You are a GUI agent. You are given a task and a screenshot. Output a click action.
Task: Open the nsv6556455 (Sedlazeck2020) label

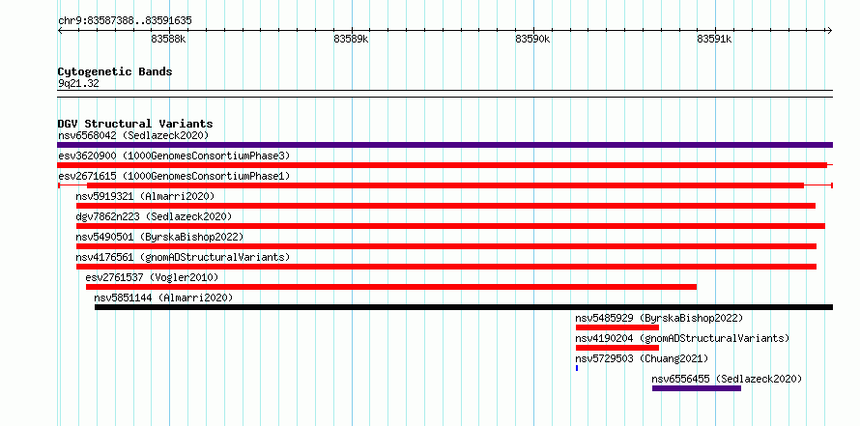coord(727,379)
